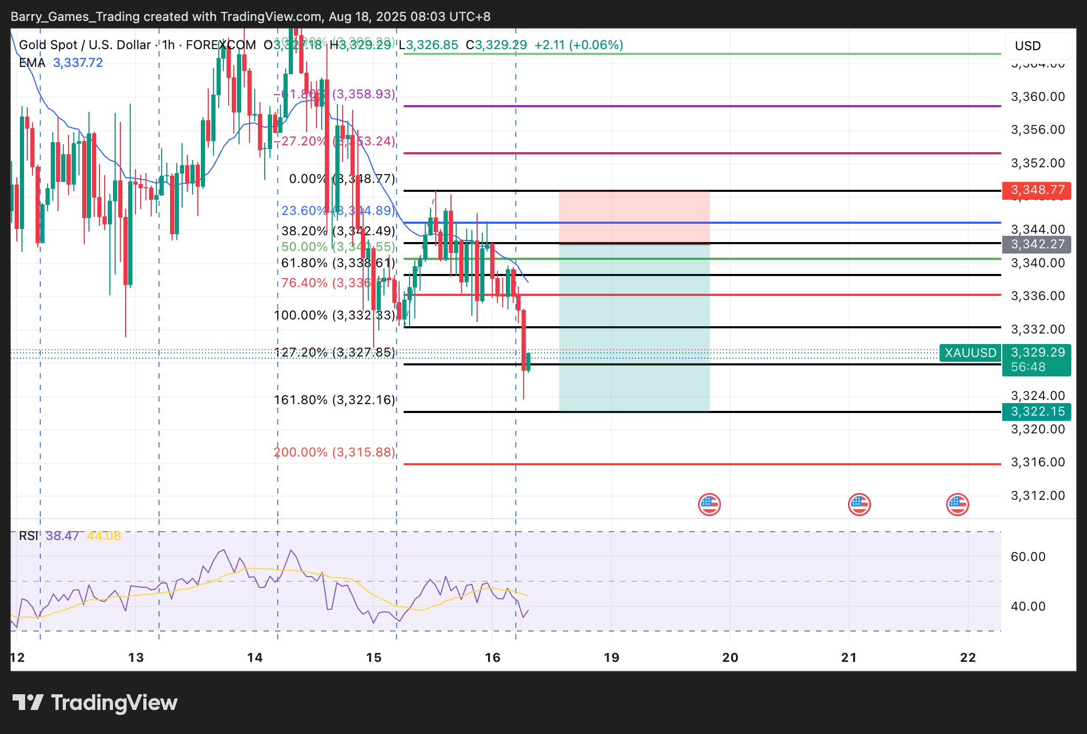Click the first US economic event flag icon

point(709,504)
